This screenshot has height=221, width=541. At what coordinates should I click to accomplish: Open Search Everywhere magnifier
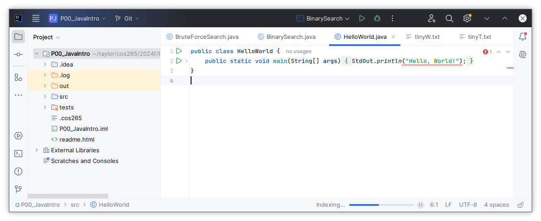click(449, 18)
